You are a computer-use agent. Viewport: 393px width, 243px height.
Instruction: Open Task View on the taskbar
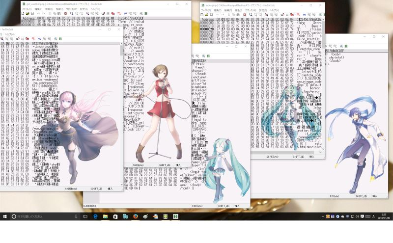click(85, 216)
